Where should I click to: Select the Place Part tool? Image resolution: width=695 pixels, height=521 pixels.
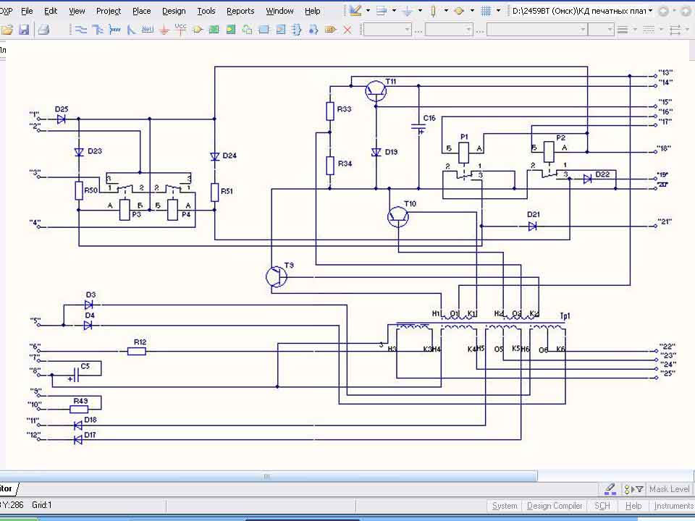pos(198,30)
